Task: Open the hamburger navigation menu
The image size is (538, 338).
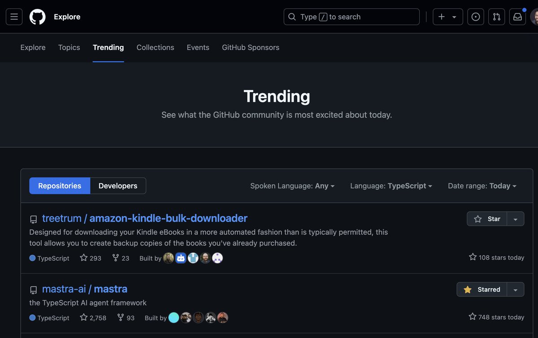Action: (14, 17)
